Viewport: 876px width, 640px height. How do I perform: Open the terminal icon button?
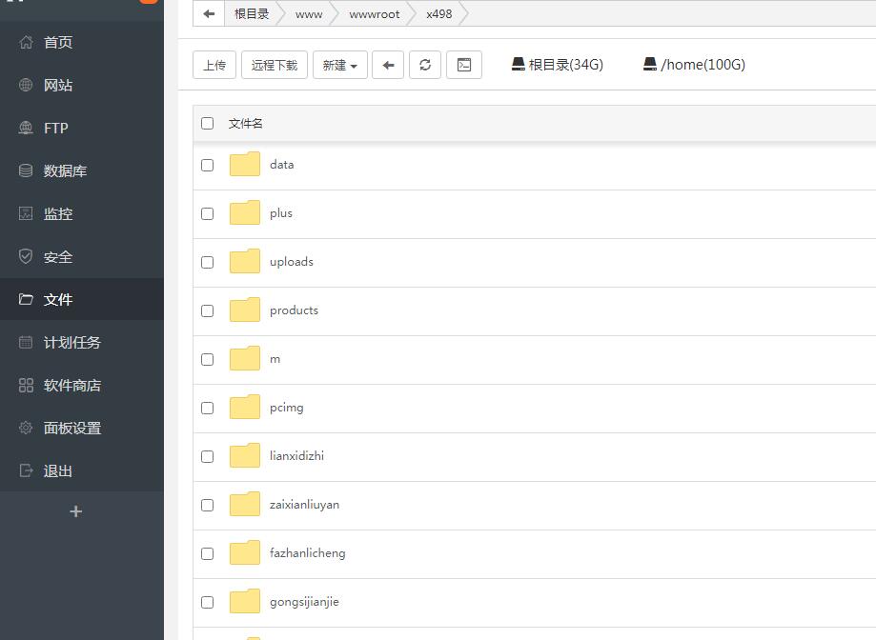pyautogui.click(x=464, y=65)
